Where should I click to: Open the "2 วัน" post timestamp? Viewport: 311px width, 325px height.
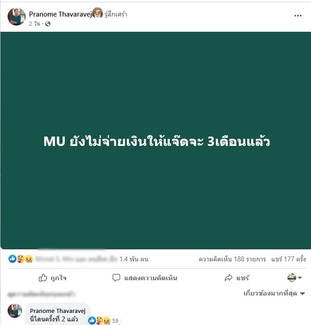34,24
